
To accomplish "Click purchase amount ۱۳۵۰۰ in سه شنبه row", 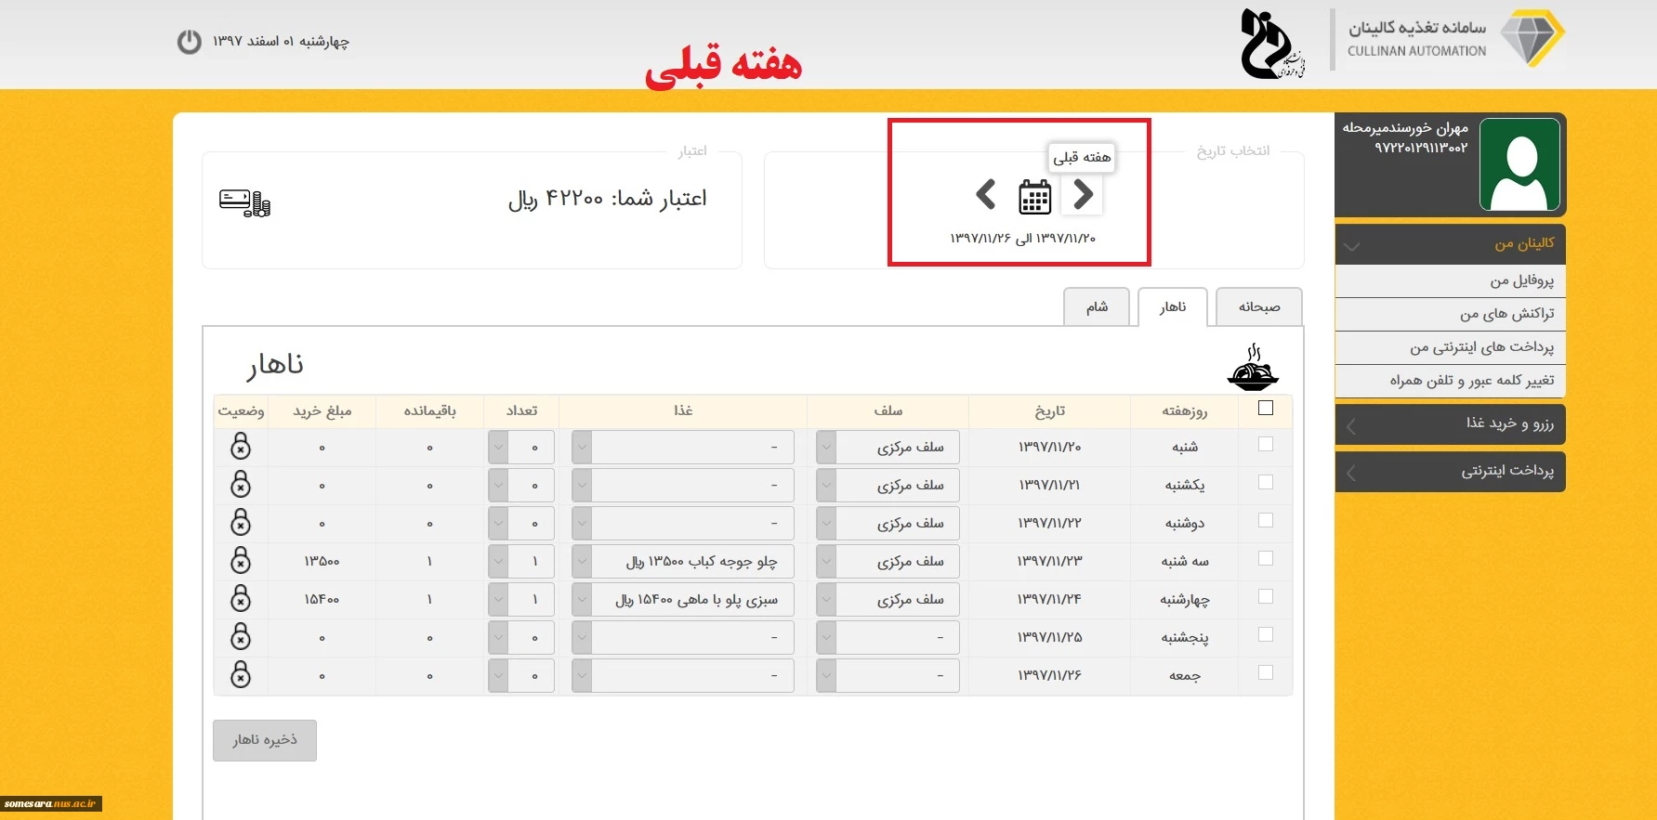I will (x=322, y=562).
